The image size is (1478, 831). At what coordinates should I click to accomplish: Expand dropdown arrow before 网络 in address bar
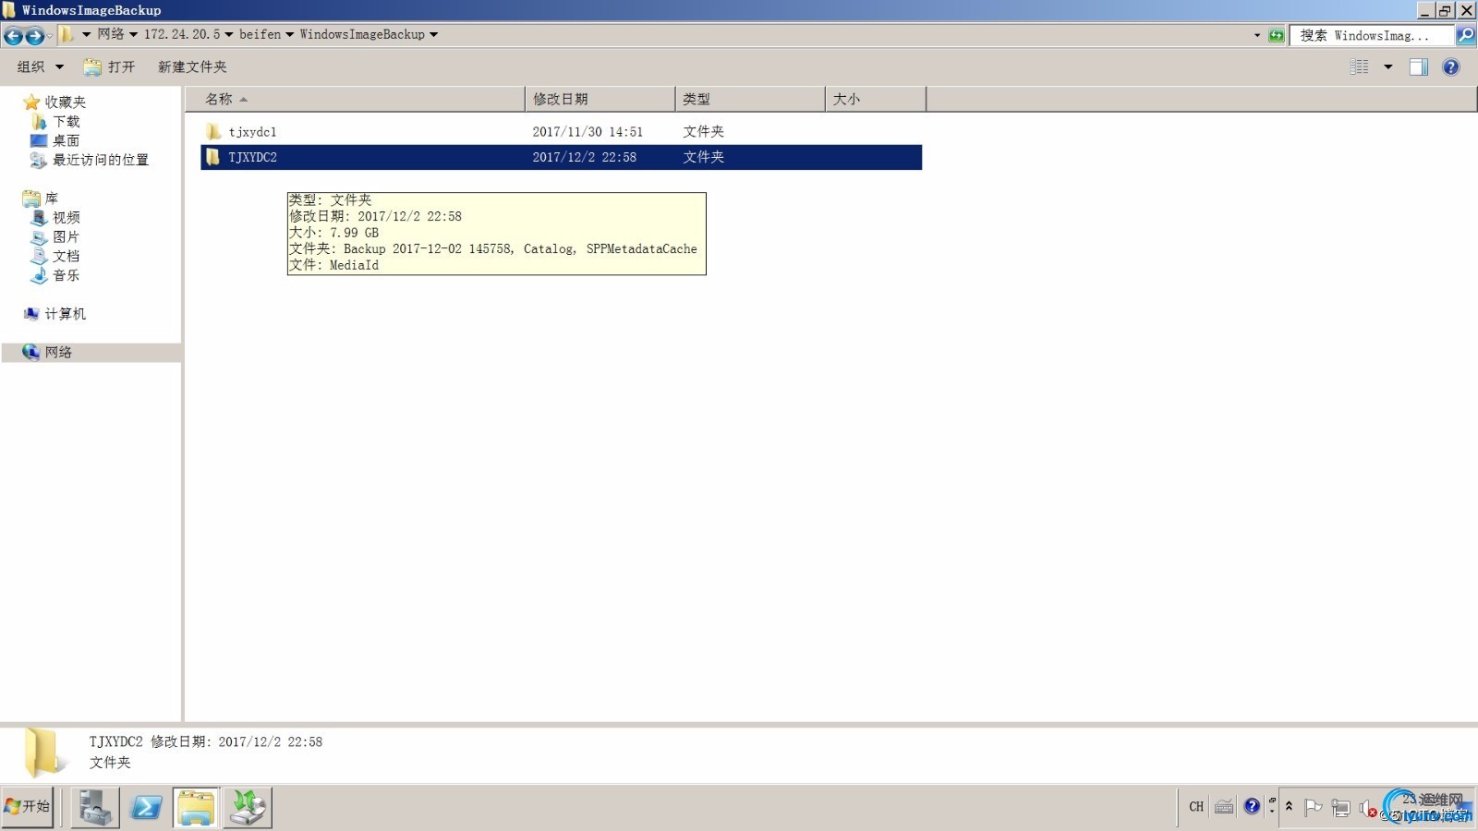(x=86, y=35)
